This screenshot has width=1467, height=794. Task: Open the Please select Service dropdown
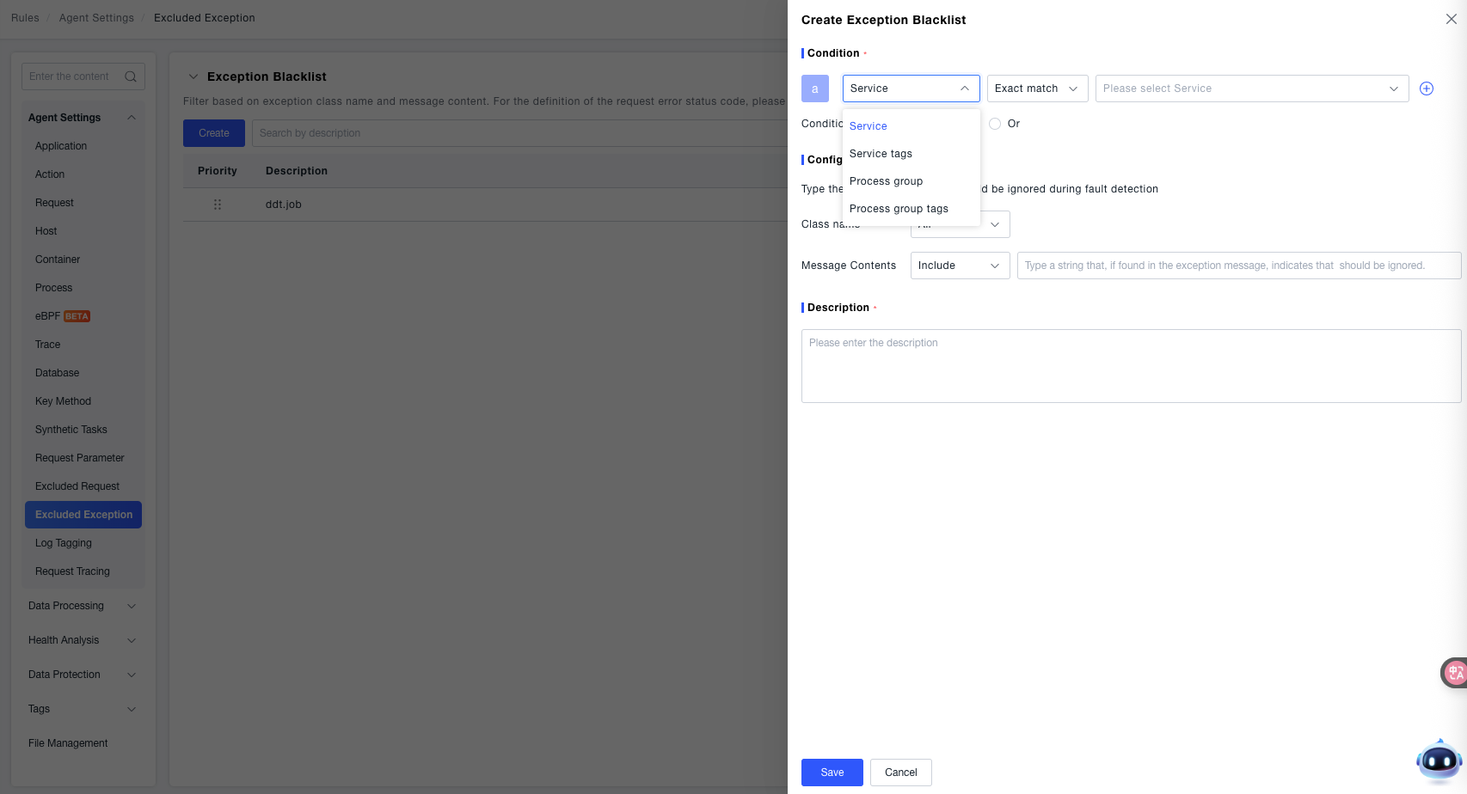pyautogui.click(x=1251, y=89)
